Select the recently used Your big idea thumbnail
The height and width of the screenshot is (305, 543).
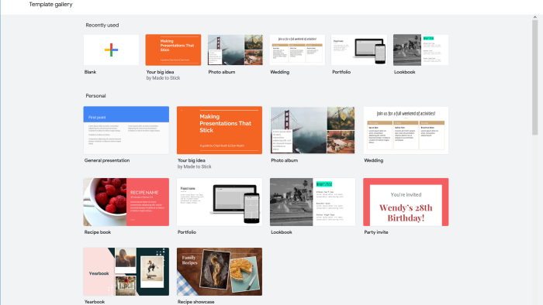point(173,50)
